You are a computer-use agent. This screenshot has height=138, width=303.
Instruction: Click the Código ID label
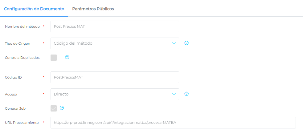coord(13,77)
